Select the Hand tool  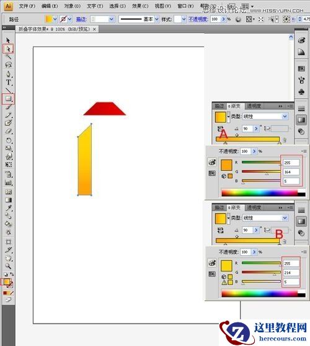pyautogui.click(x=8, y=258)
